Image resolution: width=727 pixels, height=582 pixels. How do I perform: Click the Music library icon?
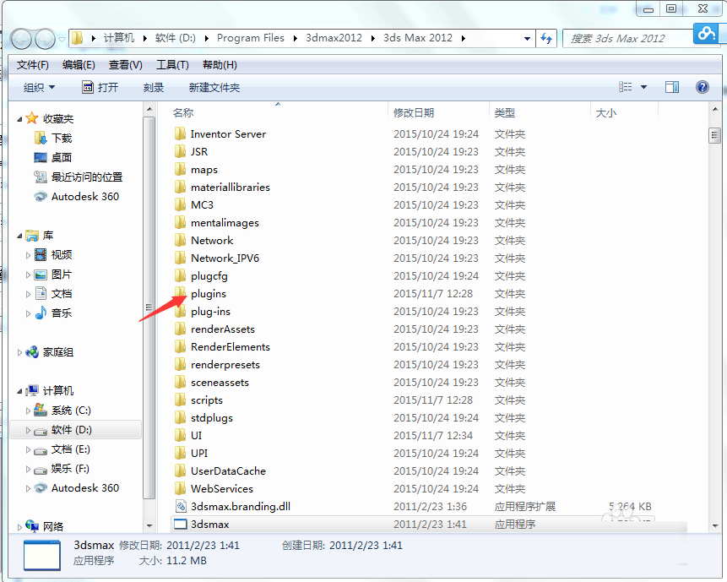click(41, 313)
